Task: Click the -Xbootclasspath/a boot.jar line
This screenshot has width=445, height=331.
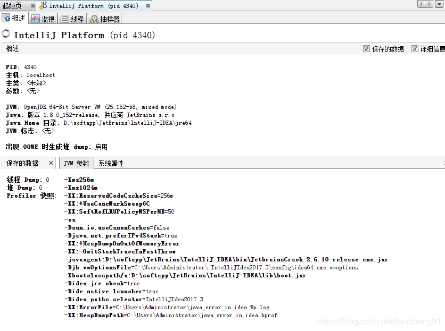Action: [x=185, y=275]
